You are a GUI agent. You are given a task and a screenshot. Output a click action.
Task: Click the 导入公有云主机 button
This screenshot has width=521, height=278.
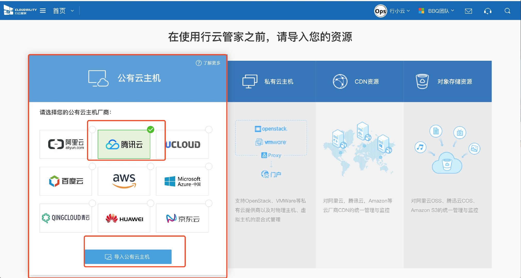pos(128,257)
